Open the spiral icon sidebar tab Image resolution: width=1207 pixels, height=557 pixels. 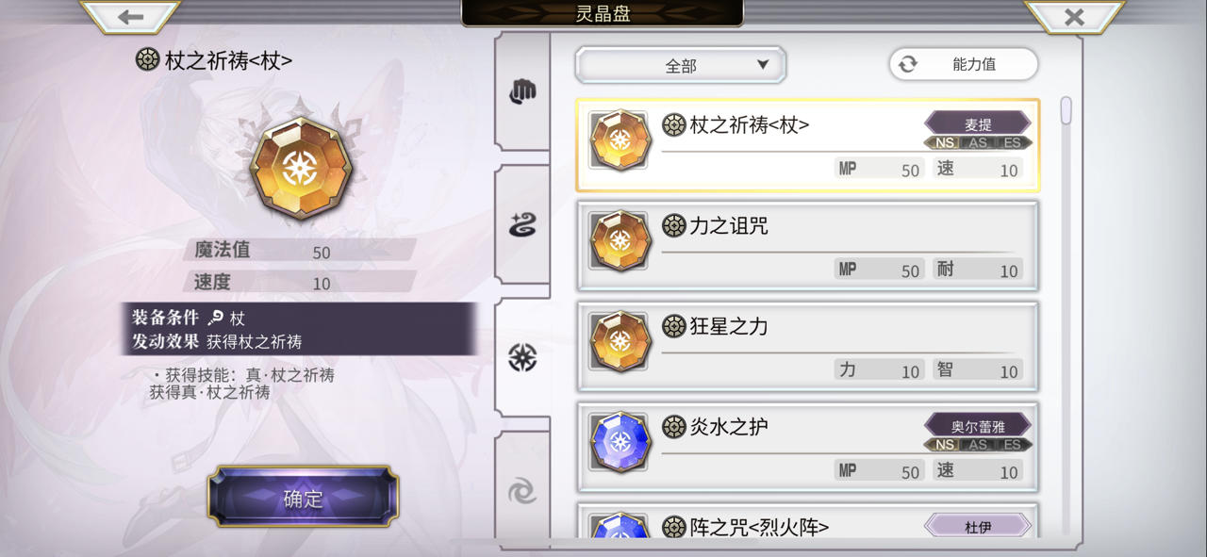pos(522,490)
